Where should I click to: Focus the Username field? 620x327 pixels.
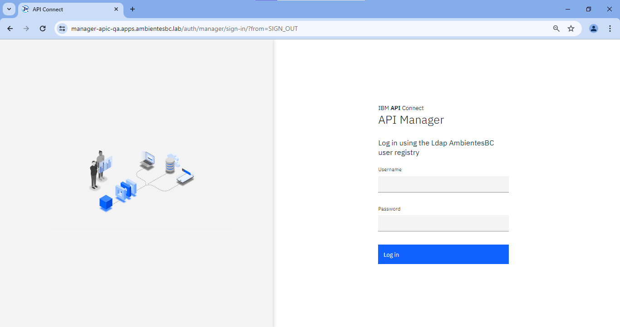[443, 184]
